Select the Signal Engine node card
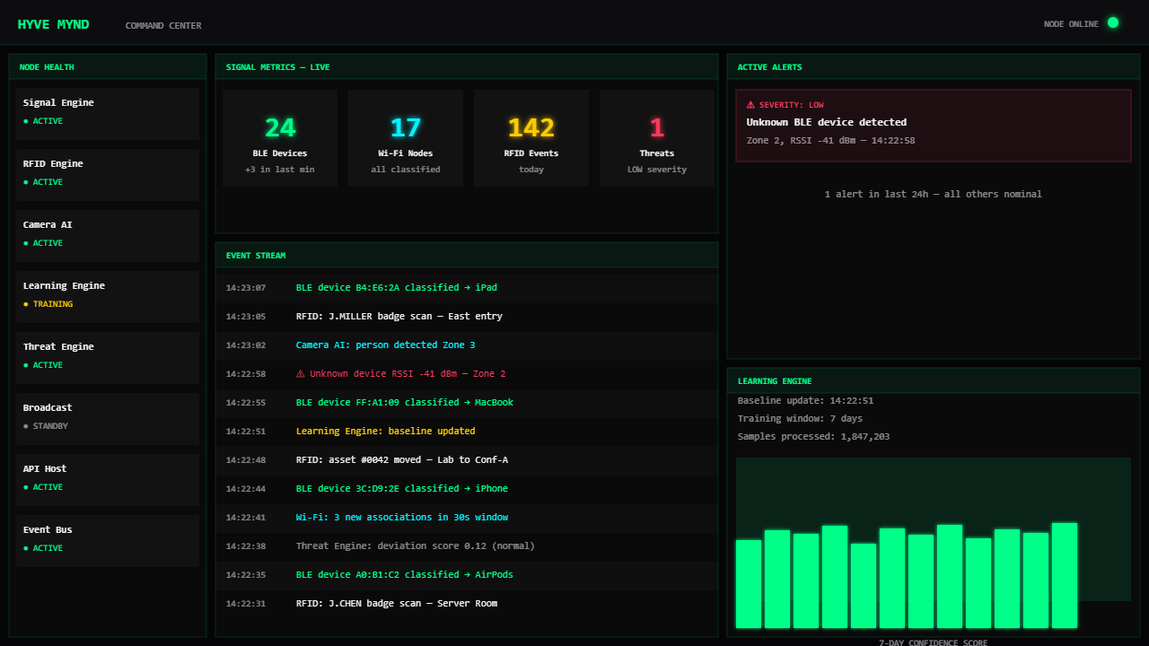 108,113
